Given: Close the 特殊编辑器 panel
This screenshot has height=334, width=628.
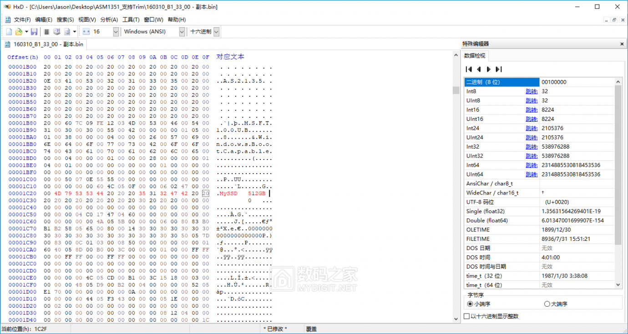Looking at the screenshot, I should pyautogui.click(x=622, y=44).
